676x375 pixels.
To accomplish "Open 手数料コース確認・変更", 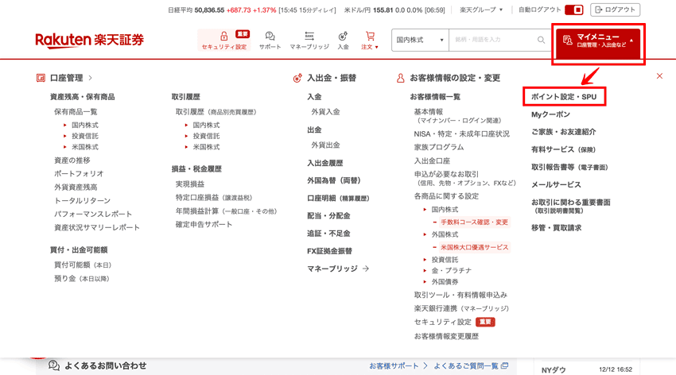I will coord(474,222).
